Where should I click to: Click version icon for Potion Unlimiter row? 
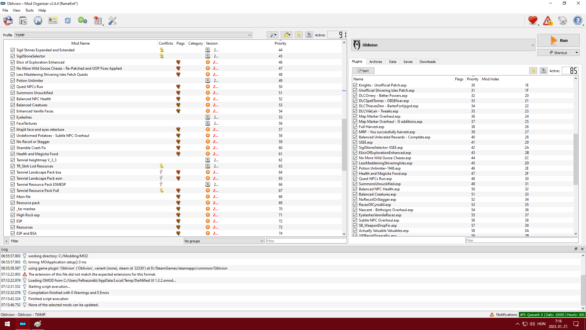pos(208,80)
